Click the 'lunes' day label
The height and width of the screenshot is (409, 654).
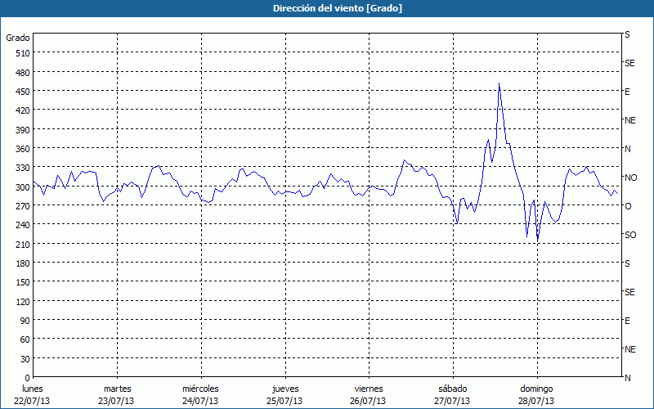33,389
